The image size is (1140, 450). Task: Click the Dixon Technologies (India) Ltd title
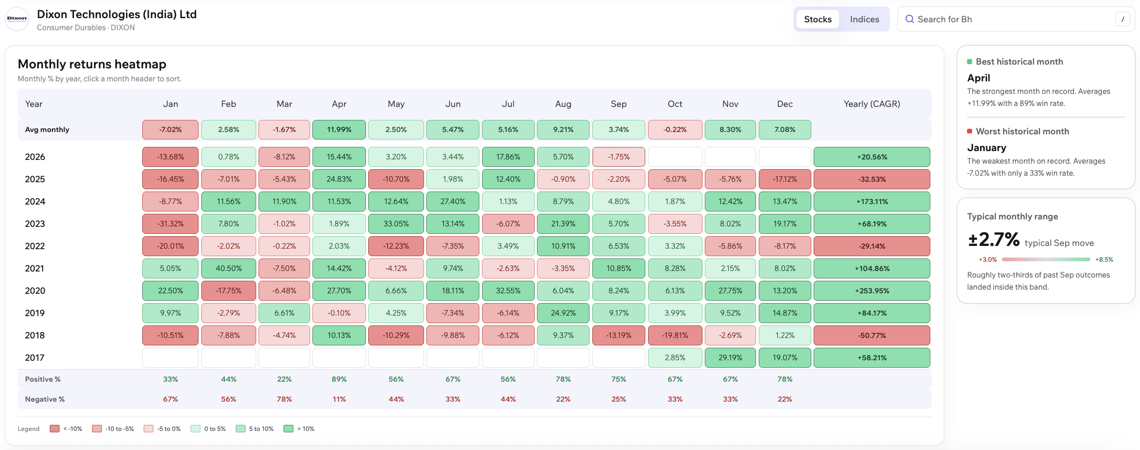[x=117, y=14]
